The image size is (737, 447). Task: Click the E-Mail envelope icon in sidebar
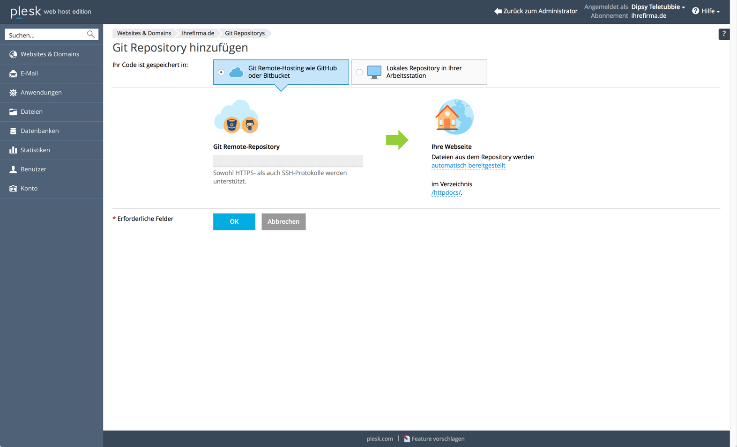[x=13, y=73]
